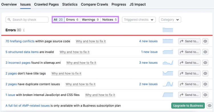214x112 pixels.
Task: Filter by All 20 issues
Action: 58,19
